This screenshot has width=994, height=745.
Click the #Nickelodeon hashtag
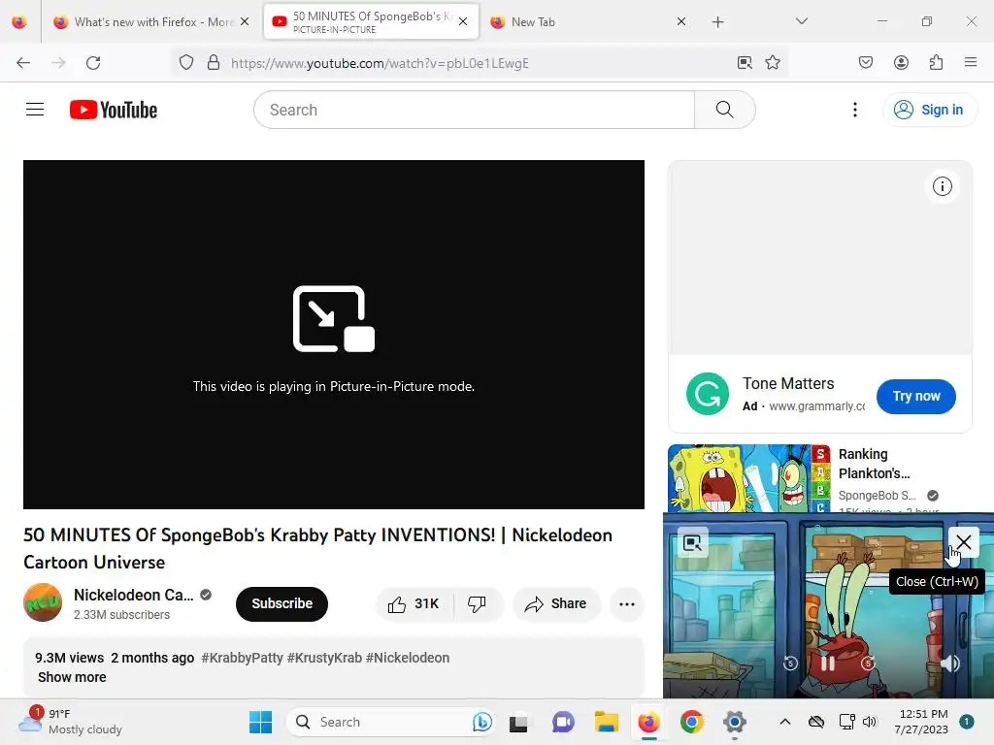pyautogui.click(x=408, y=658)
